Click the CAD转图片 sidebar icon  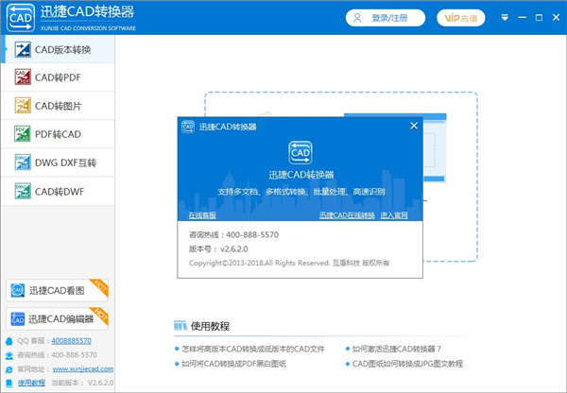pos(23,106)
